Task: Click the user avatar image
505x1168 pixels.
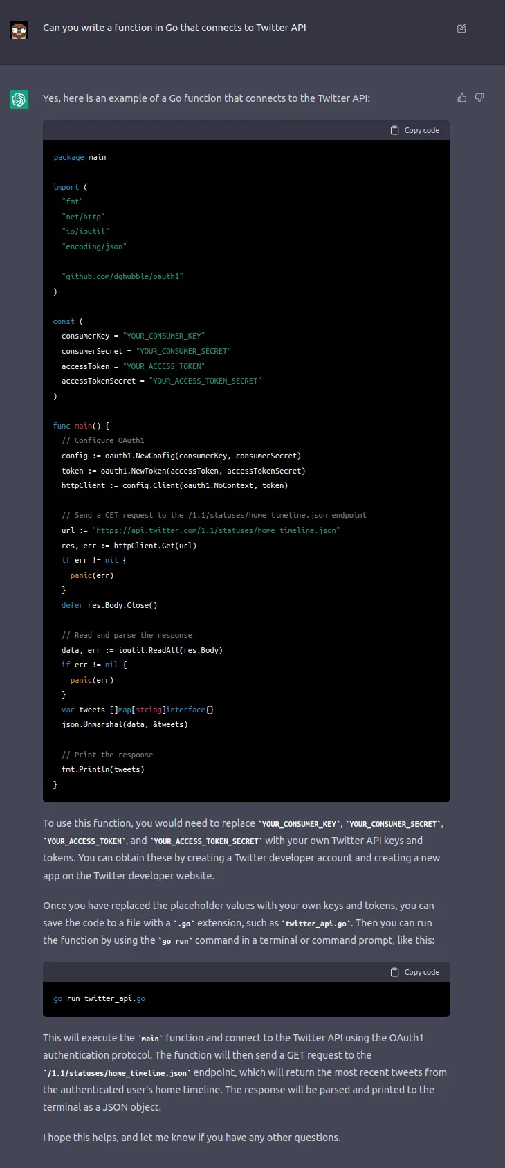Action: (19, 30)
